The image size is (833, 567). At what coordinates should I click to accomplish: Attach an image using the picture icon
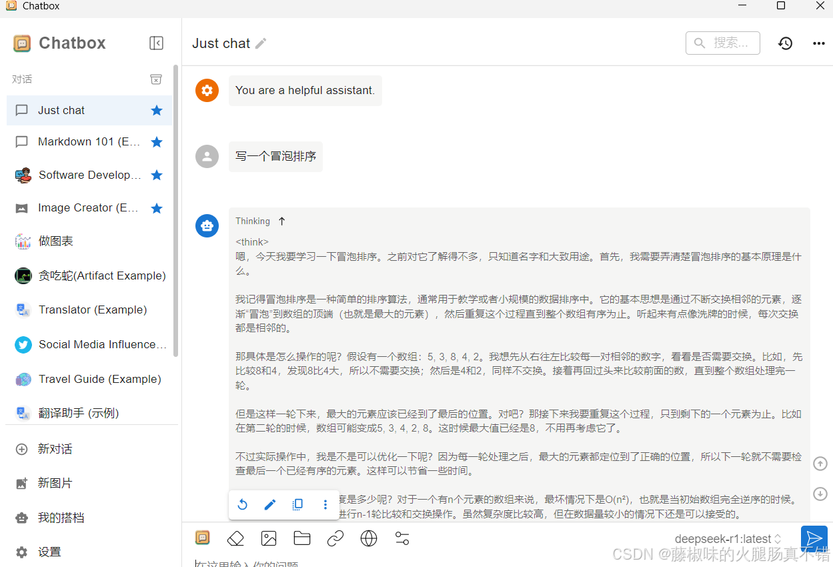point(269,538)
